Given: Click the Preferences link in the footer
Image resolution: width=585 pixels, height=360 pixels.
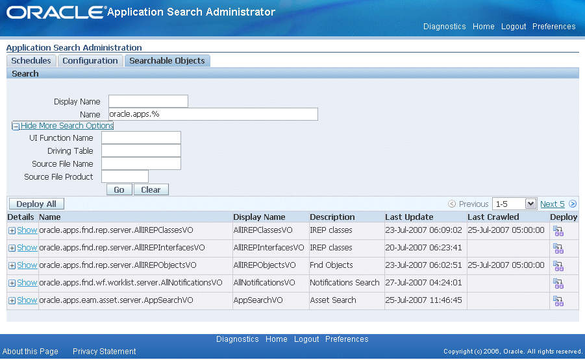Looking at the screenshot, I should [x=347, y=339].
